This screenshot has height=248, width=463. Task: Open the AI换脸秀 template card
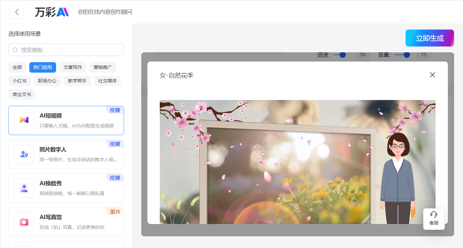point(66,188)
